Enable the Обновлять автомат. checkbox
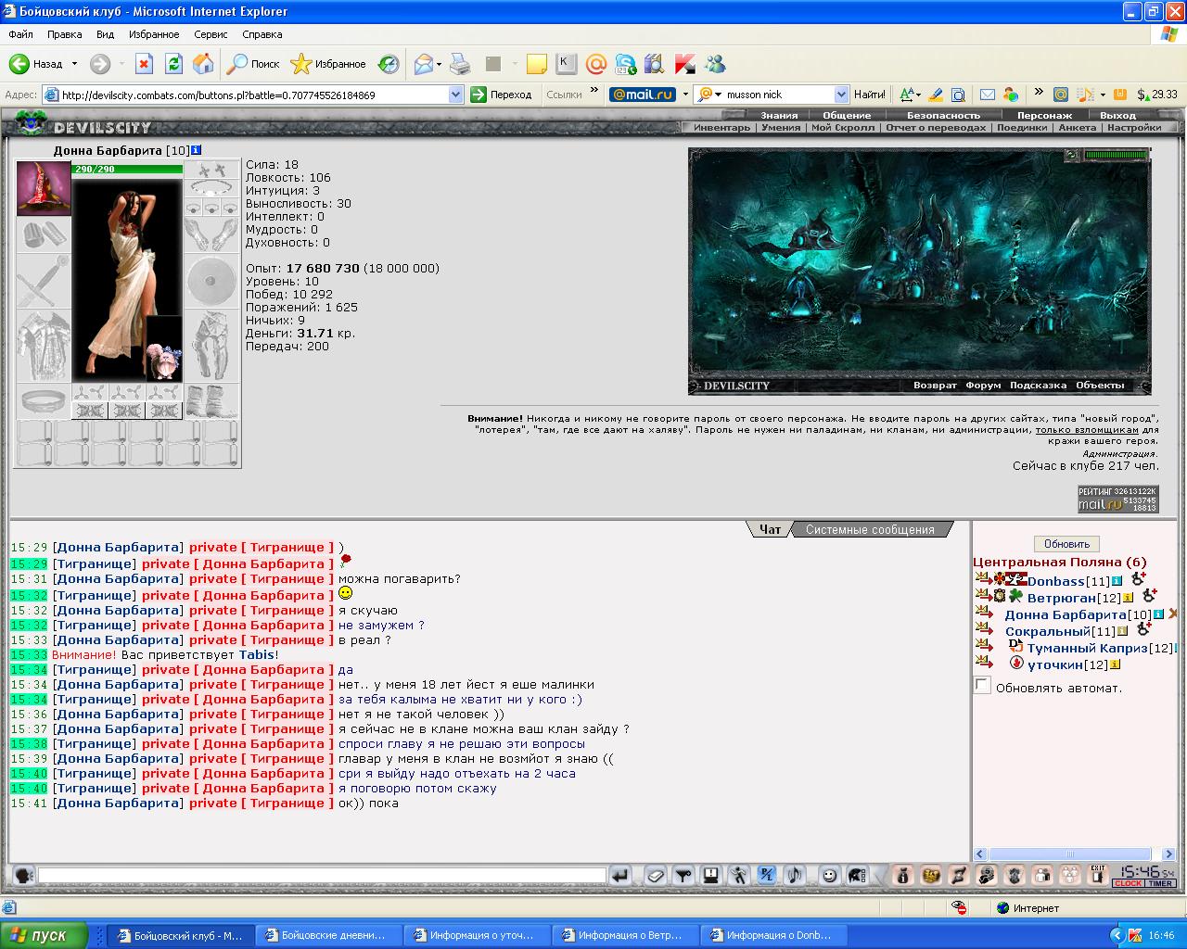The width and height of the screenshot is (1187, 949). [x=982, y=685]
